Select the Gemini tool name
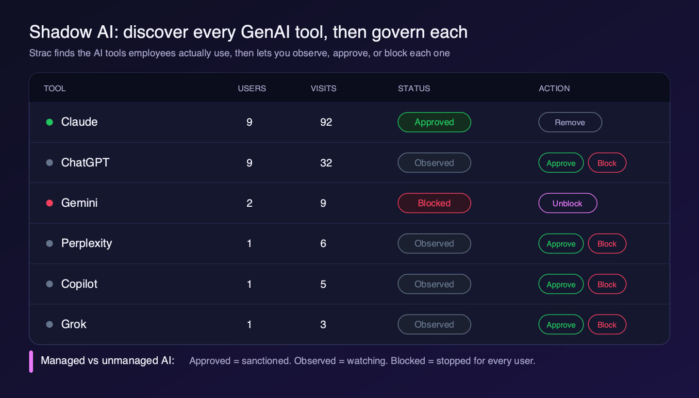 click(80, 203)
